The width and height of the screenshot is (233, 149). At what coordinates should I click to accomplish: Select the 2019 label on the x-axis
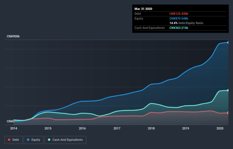[186, 128]
